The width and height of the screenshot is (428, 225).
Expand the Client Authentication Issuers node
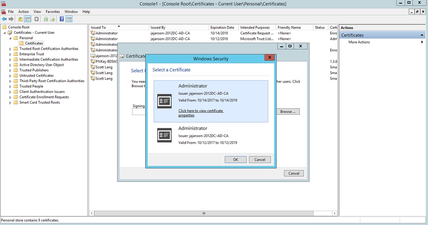pos(10,92)
